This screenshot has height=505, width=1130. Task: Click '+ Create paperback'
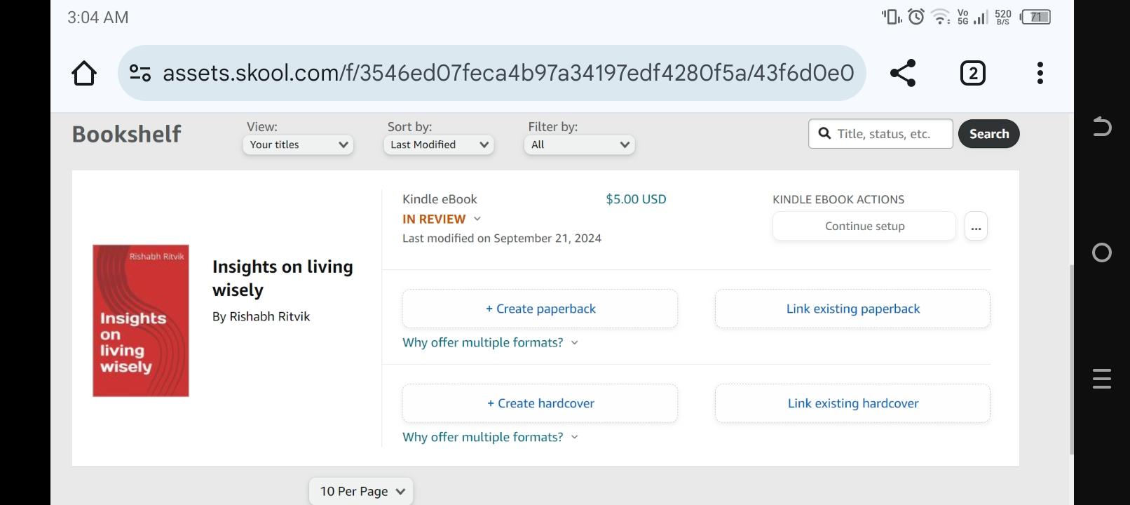pos(540,309)
